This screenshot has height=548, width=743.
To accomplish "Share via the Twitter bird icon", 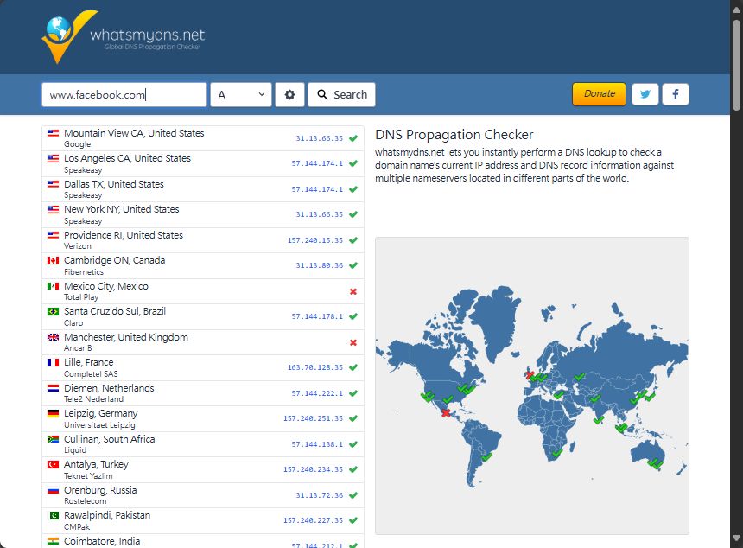I will click(645, 94).
